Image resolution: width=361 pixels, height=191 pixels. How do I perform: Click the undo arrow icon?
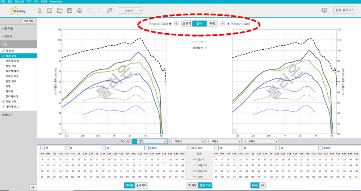(x=89, y=10)
